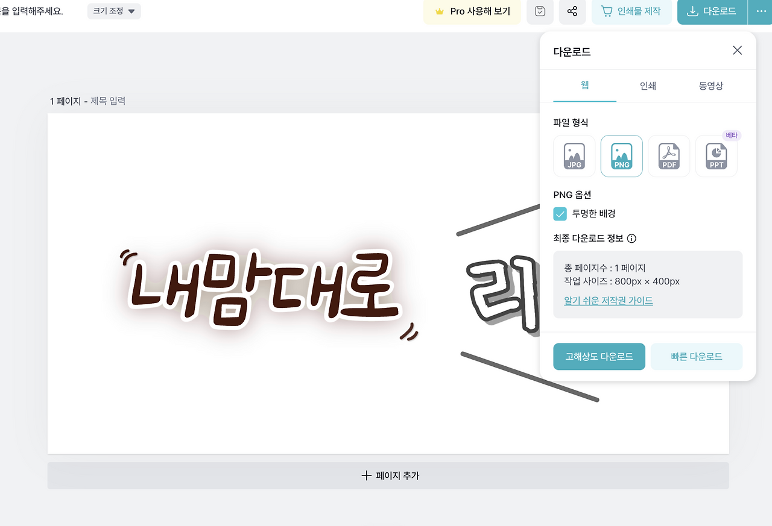Viewport: 772px width, 526px height.
Task: Expand the 다운로드 button menu
Action: pyautogui.click(x=712, y=12)
